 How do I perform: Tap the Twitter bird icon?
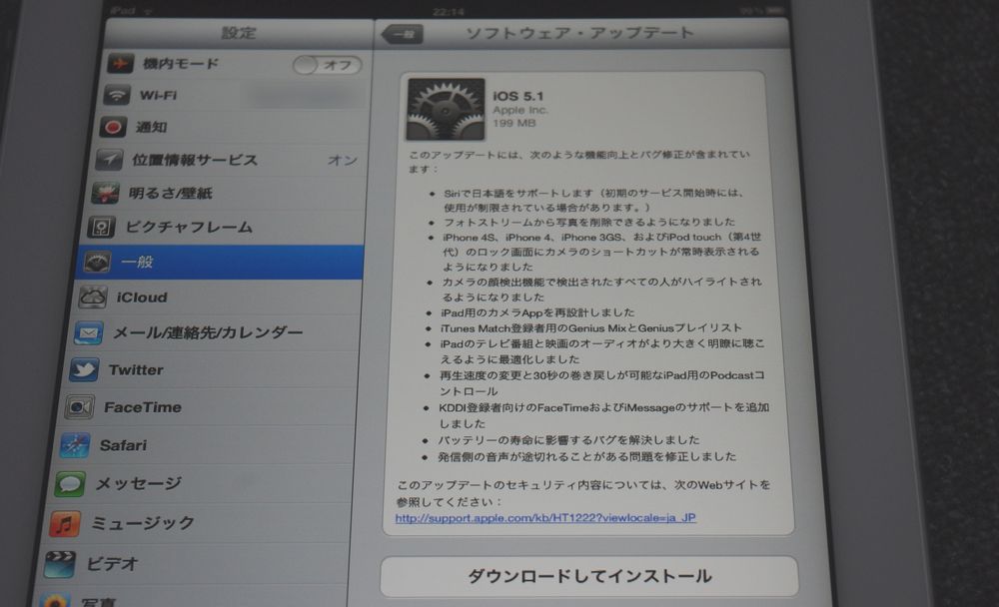[x=84, y=370]
